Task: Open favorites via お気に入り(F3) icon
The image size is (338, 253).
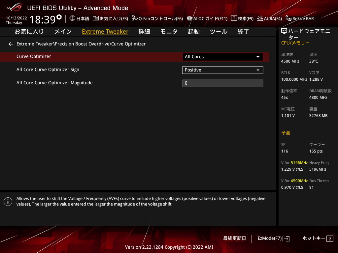Action: tap(96, 18)
